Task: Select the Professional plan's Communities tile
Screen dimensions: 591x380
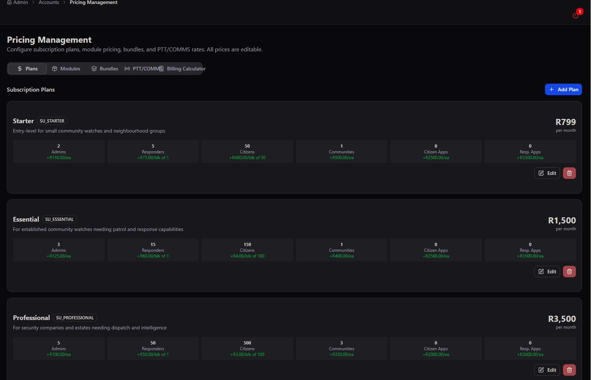Action: 342,348
